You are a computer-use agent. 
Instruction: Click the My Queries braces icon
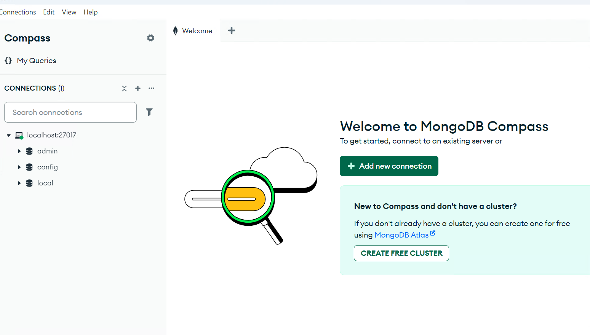coord(8,60)
